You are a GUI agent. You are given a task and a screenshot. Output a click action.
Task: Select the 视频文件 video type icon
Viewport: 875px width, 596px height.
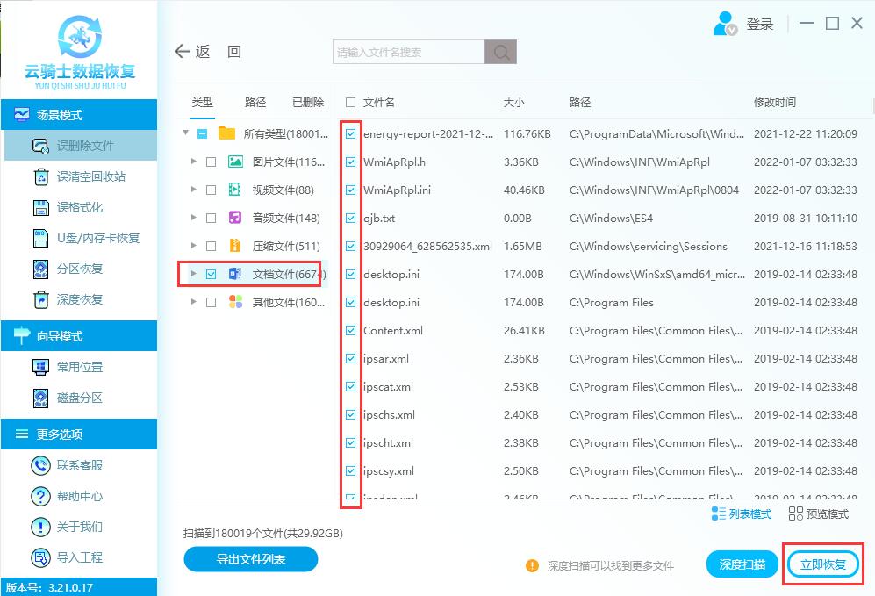tap(235, 190)
